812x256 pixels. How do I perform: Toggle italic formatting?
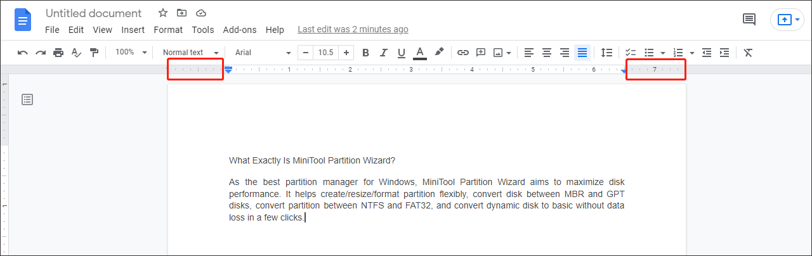point(383,53)
